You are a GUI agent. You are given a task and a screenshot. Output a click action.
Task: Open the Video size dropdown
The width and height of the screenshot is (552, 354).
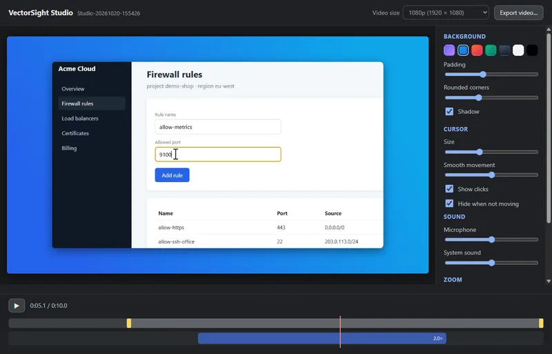tap(446, 12)
